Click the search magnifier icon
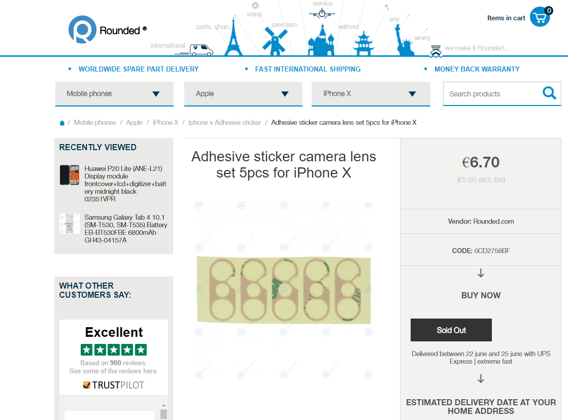Viewport: 568px width, 420px height. pyautogui.click(x=549, y=93)
